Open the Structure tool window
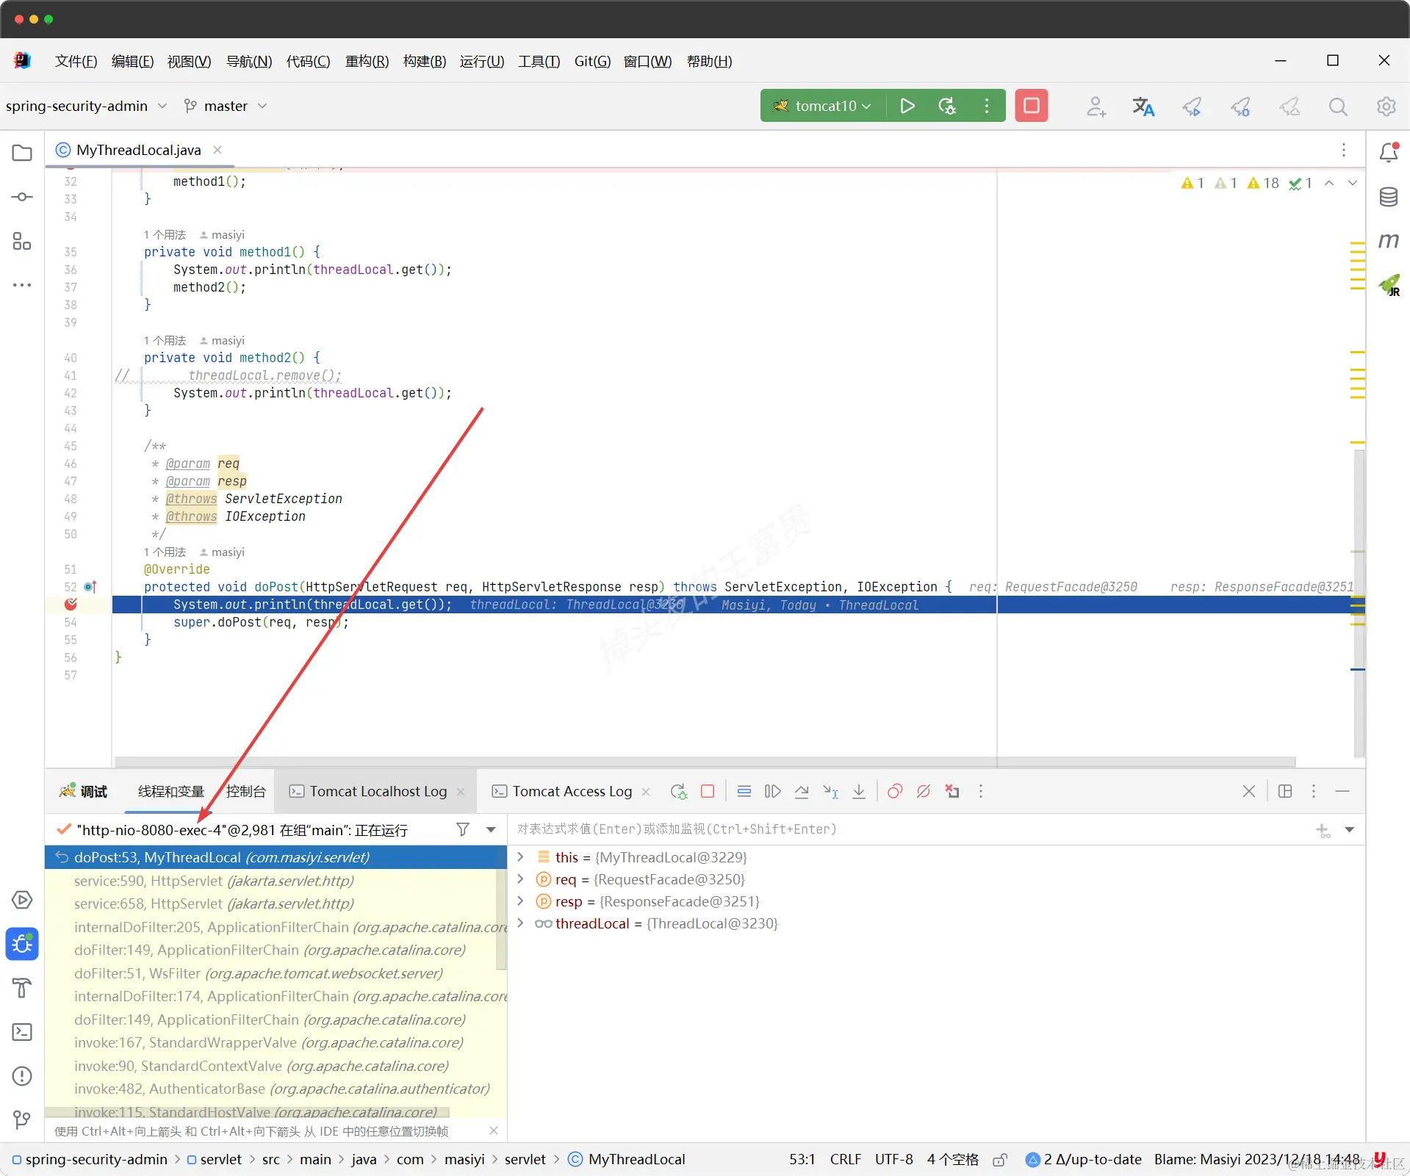Viewport: 1410px width, 1176px height. tap(22, 241)
